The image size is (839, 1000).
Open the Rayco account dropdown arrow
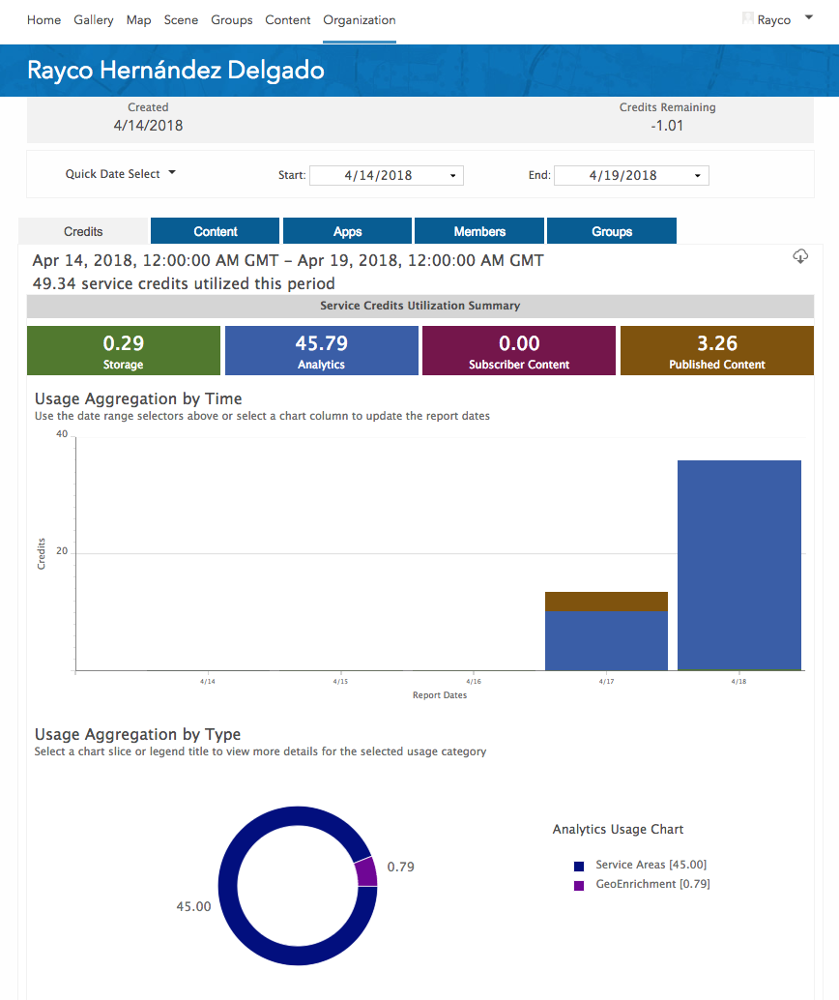[809, 17]
